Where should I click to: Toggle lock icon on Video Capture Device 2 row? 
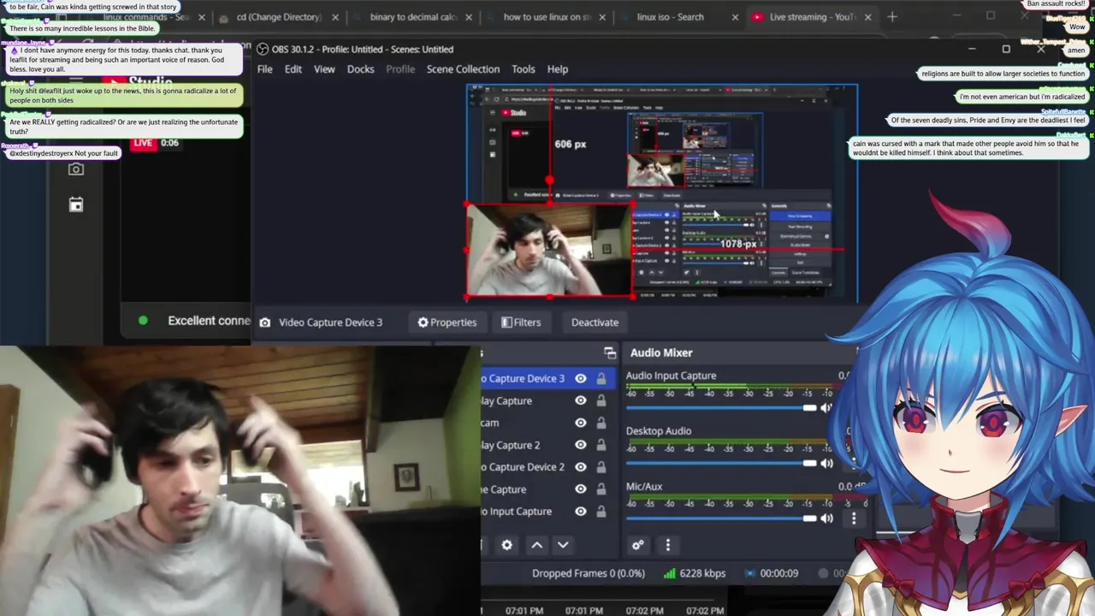[601, 467]
